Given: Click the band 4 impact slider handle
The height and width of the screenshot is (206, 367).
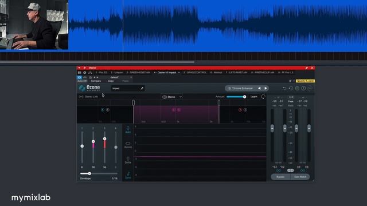Looking at the screenshot, I should click(x=116, y=148).
